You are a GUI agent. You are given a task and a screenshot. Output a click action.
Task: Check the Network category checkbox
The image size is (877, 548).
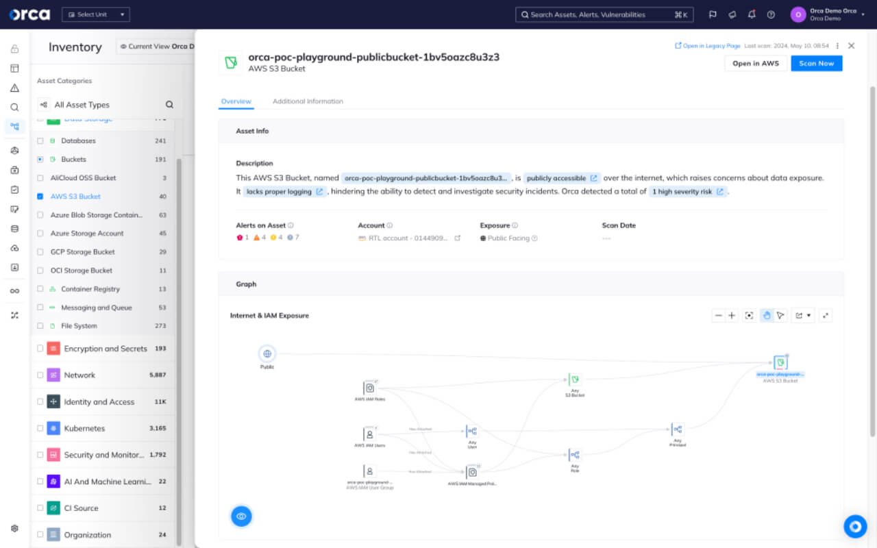(x=40, y=375)
